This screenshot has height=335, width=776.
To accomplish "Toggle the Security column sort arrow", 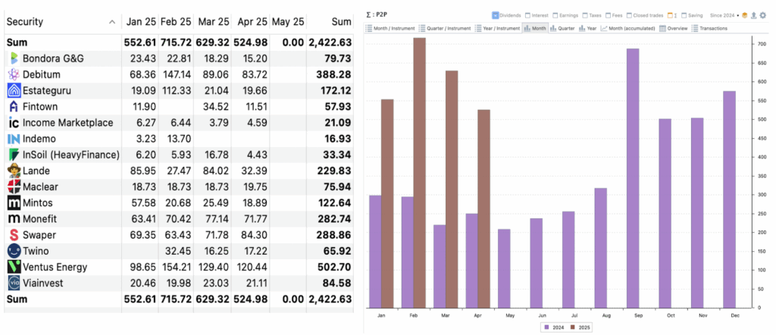I will coord(112,22).
